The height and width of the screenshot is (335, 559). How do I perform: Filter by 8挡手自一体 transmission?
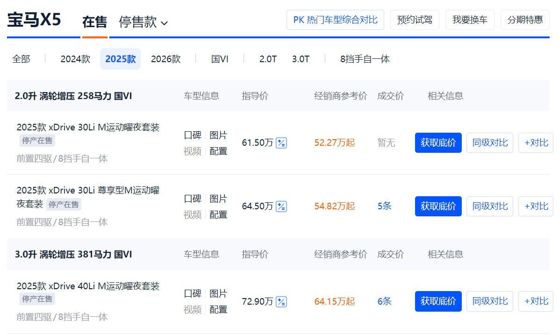tap(365, 59)
